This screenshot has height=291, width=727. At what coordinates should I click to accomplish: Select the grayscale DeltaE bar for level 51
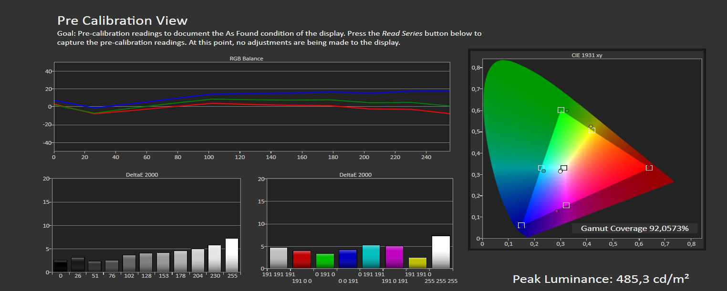[94, 267]
